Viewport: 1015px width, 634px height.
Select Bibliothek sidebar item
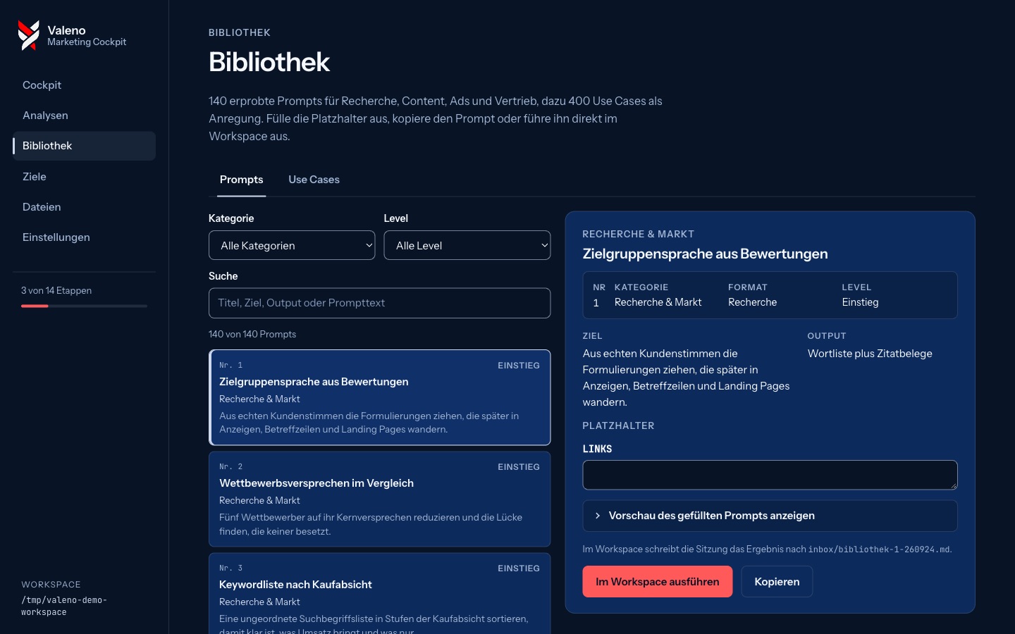[84, 146]
